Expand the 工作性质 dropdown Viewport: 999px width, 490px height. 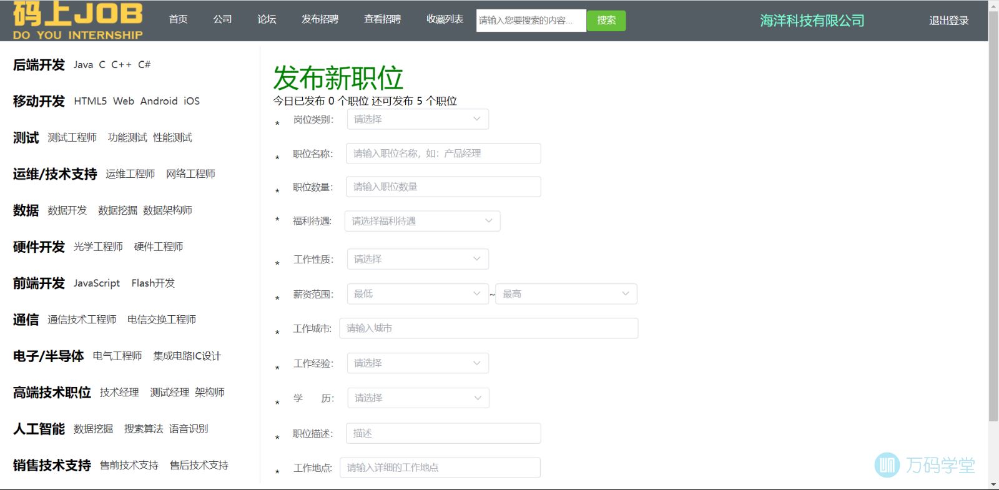pos(418,259)
